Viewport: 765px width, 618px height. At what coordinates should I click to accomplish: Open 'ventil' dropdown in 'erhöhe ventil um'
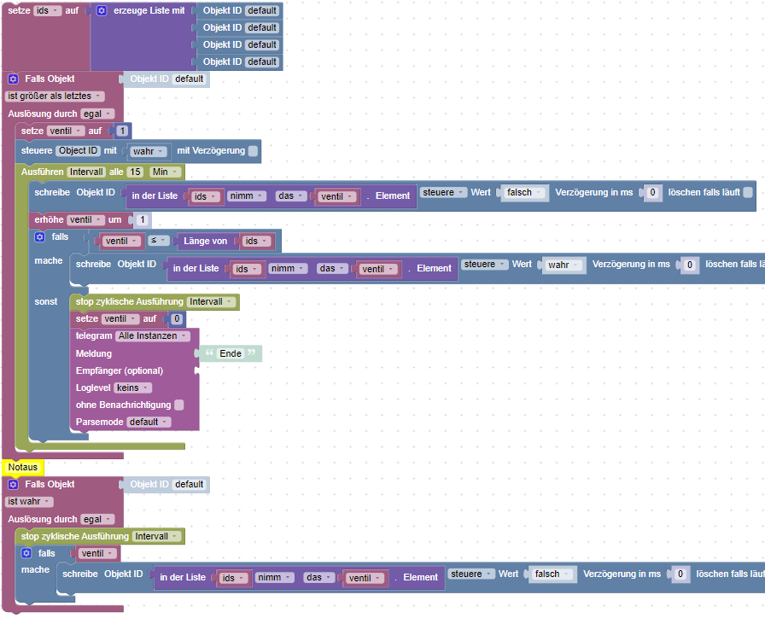(x=85, y=220)
